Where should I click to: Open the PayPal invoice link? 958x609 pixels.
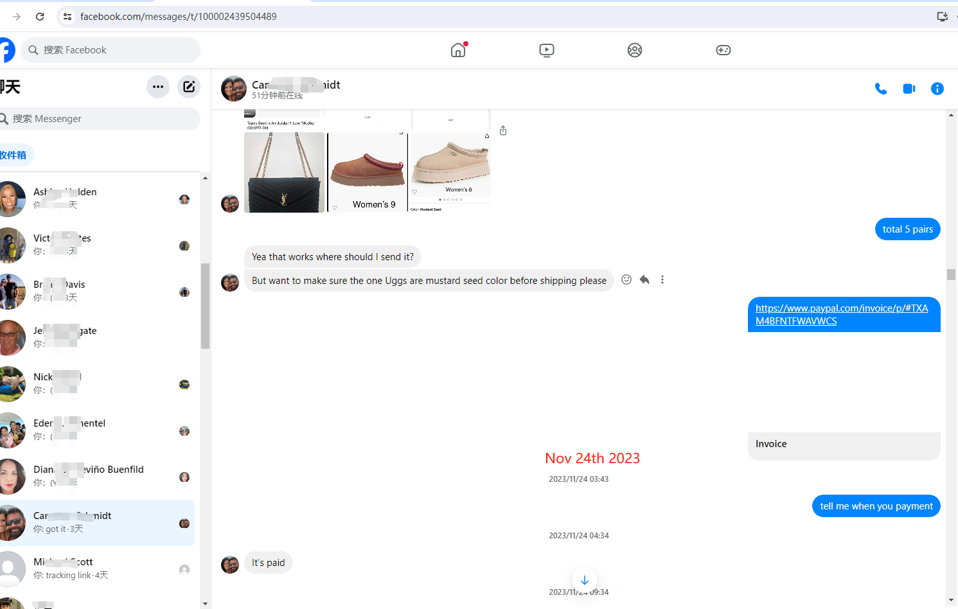coord(841,315)
